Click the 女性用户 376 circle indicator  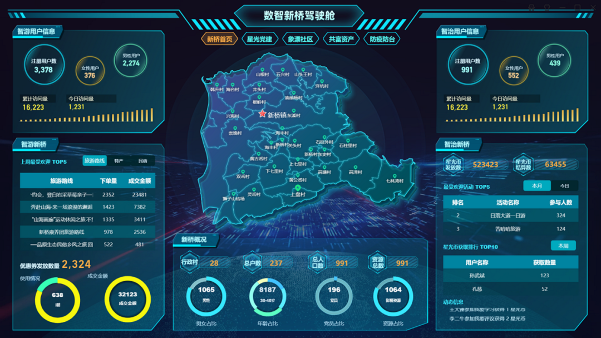coord(90,72)
